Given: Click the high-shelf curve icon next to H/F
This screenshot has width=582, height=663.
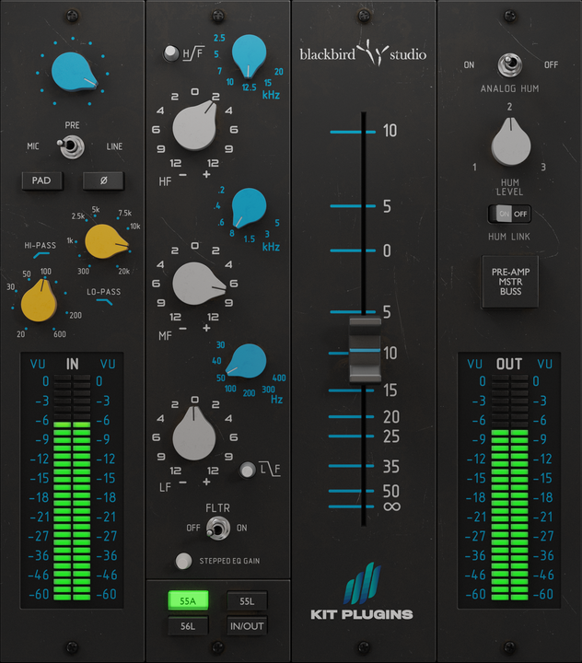Looking at the screenshot, I should pos(193,52).
